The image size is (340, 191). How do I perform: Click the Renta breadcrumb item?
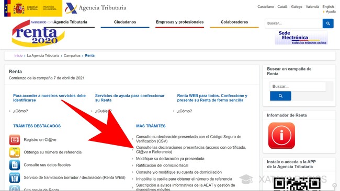[x=90, y=56]
